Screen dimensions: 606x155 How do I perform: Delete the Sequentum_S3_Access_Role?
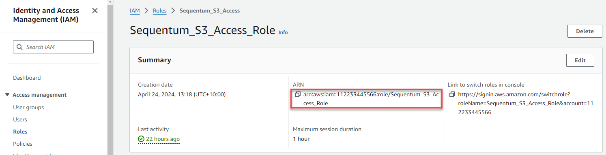click(584, 31)
